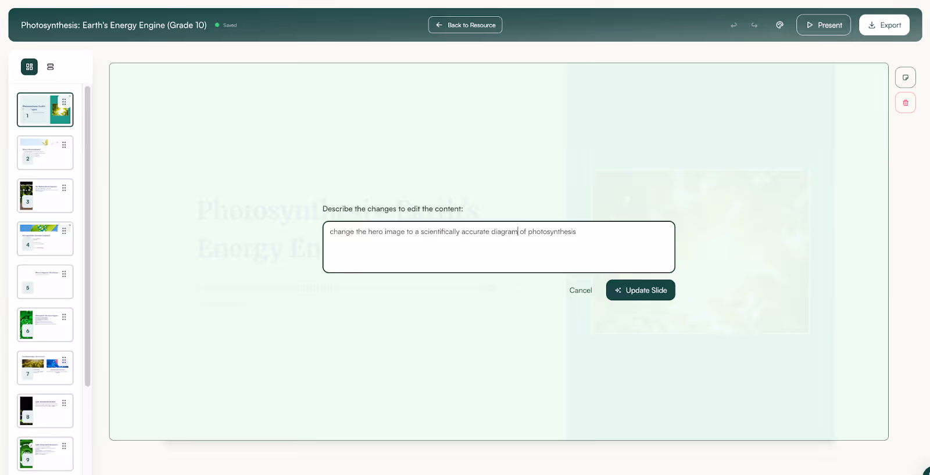Open the theme palette icon

779,25
